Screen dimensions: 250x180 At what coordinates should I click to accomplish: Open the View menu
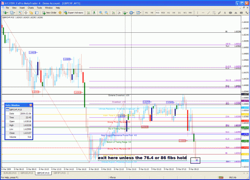pos(14,8)
